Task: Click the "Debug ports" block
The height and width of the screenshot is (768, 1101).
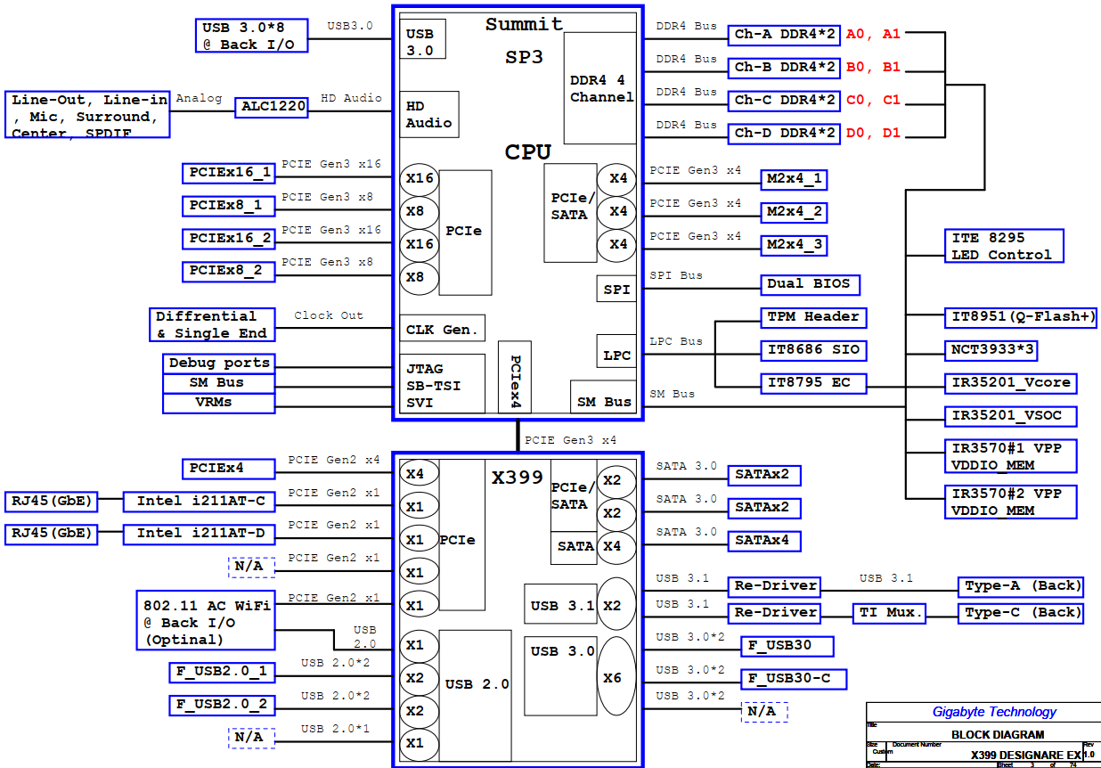Action: click(218, 363)
